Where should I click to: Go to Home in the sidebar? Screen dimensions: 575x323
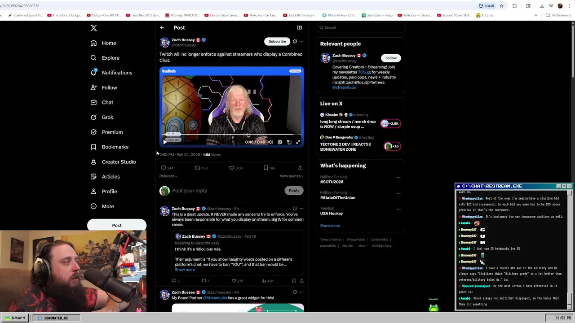click(x=103, y=43)
